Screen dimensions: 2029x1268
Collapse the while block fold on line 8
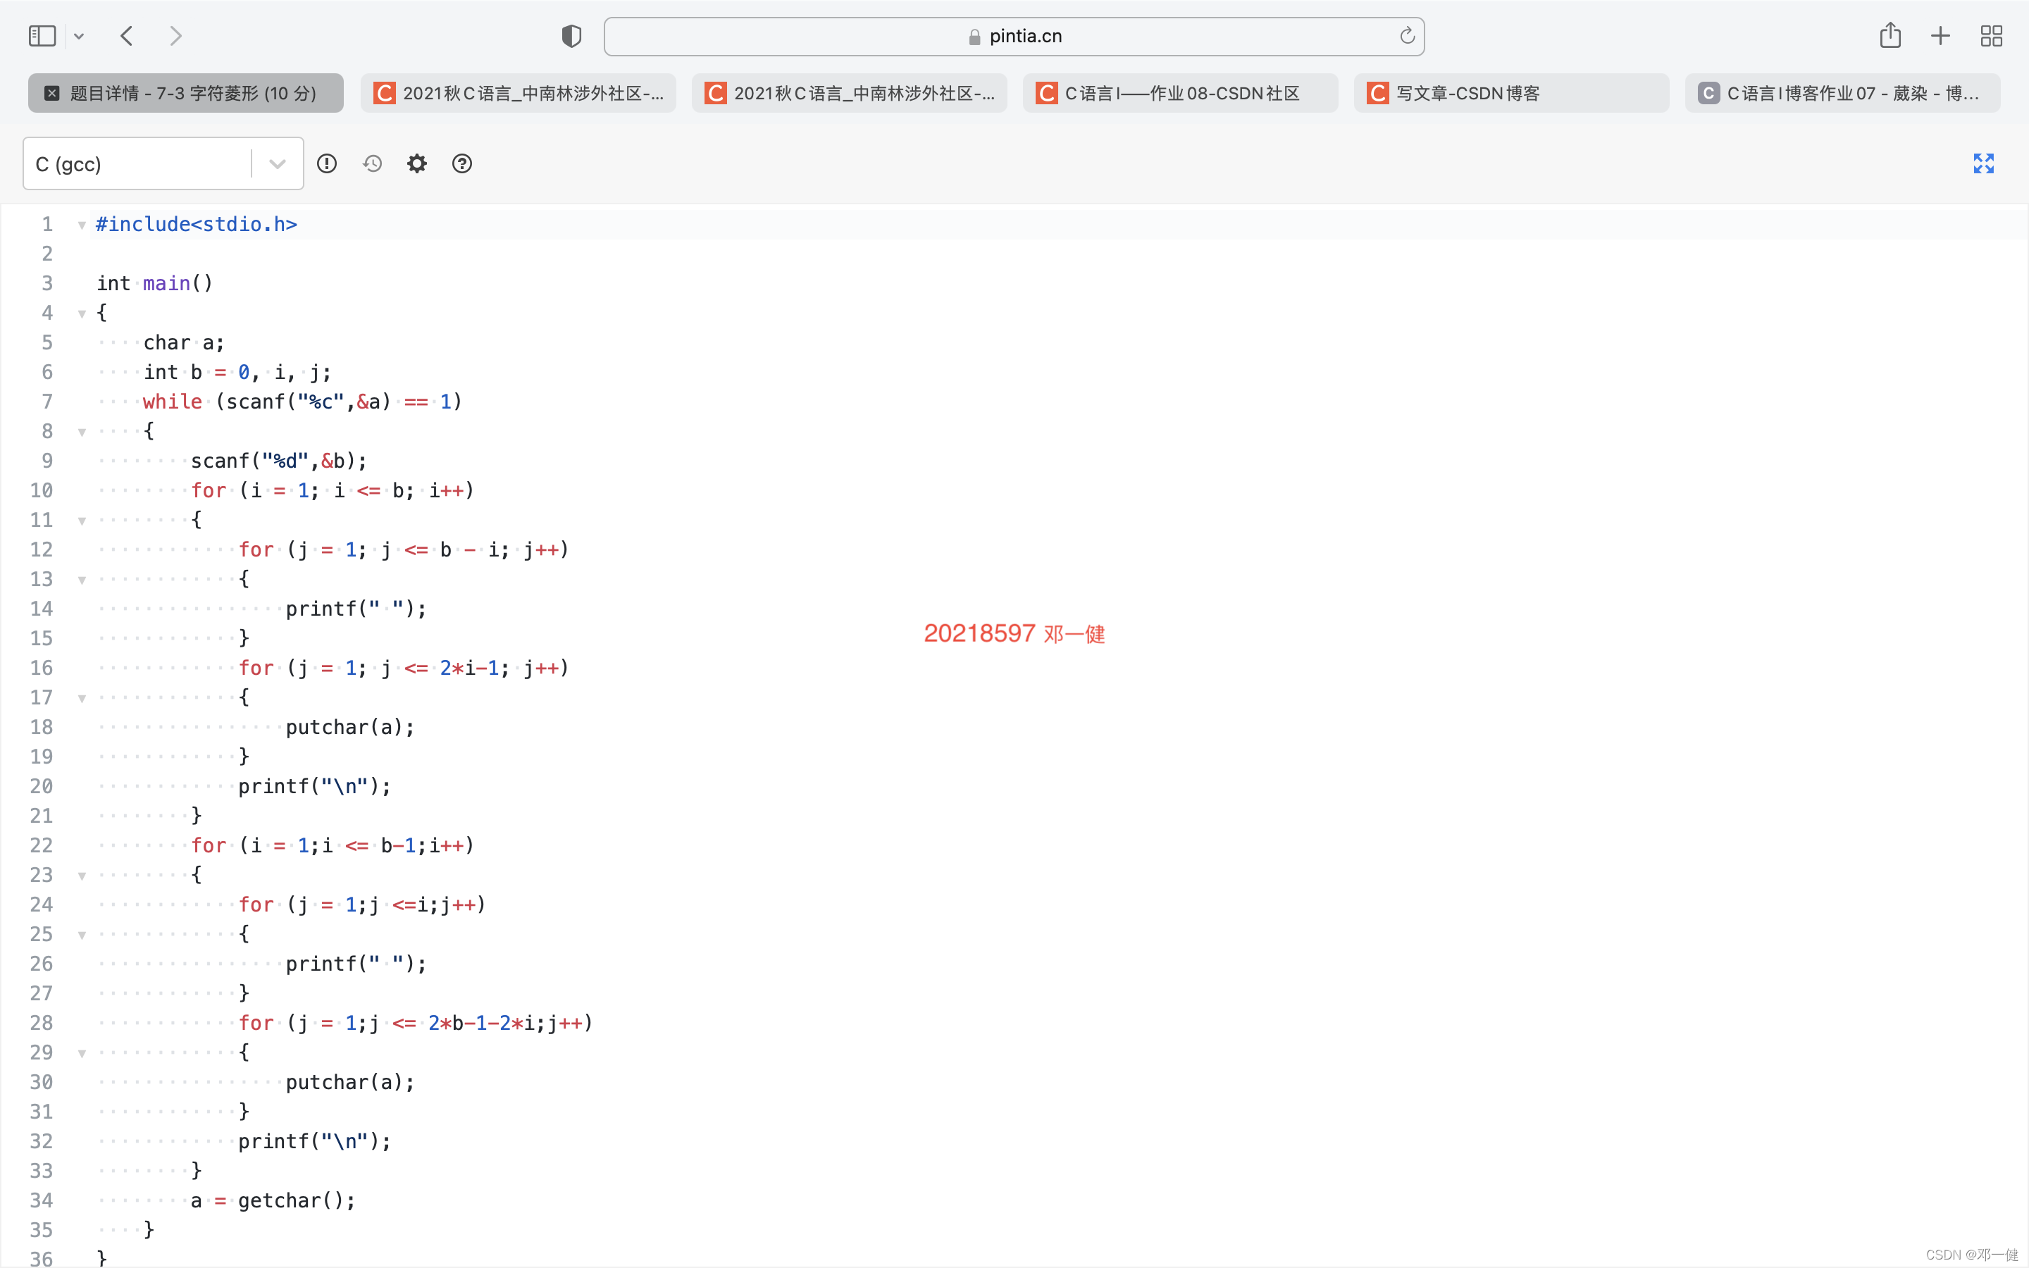point(81,432)
